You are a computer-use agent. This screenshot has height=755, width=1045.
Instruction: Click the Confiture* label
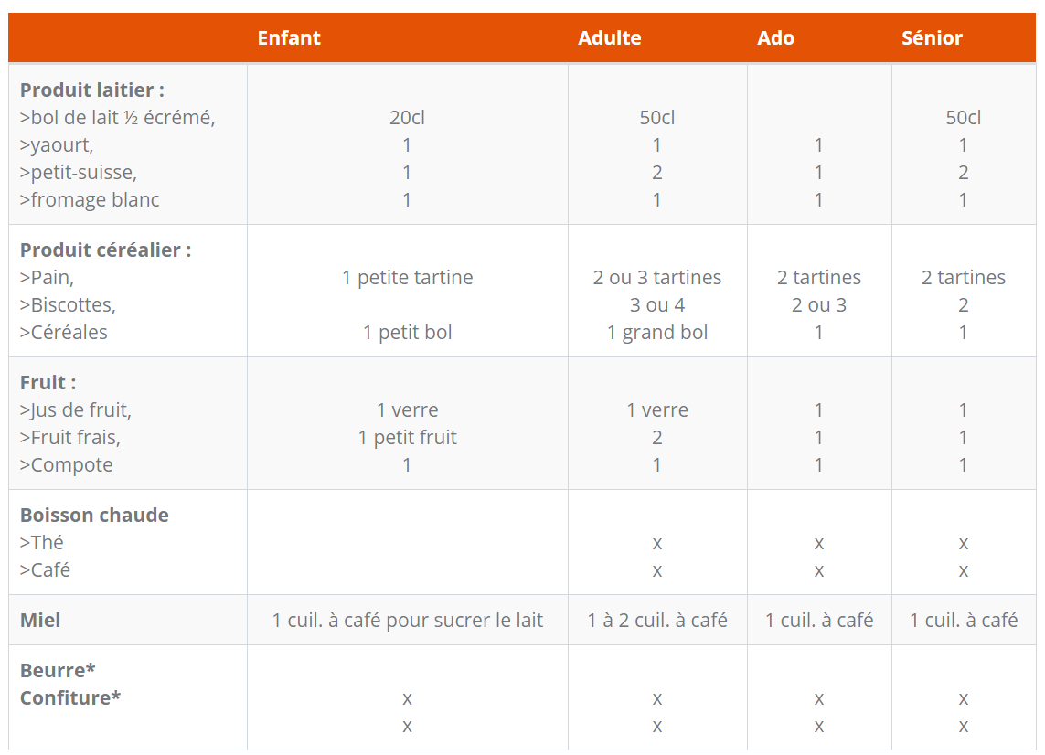(70, 697)
